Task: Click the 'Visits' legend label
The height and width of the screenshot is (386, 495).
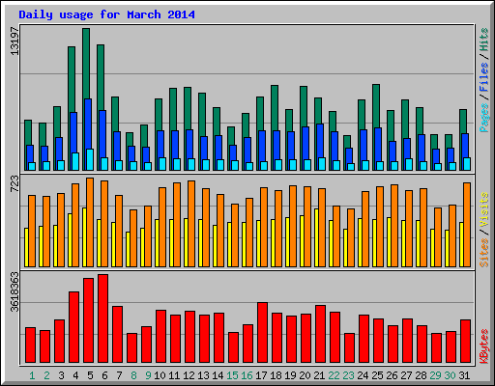Action: coord(484,210)
